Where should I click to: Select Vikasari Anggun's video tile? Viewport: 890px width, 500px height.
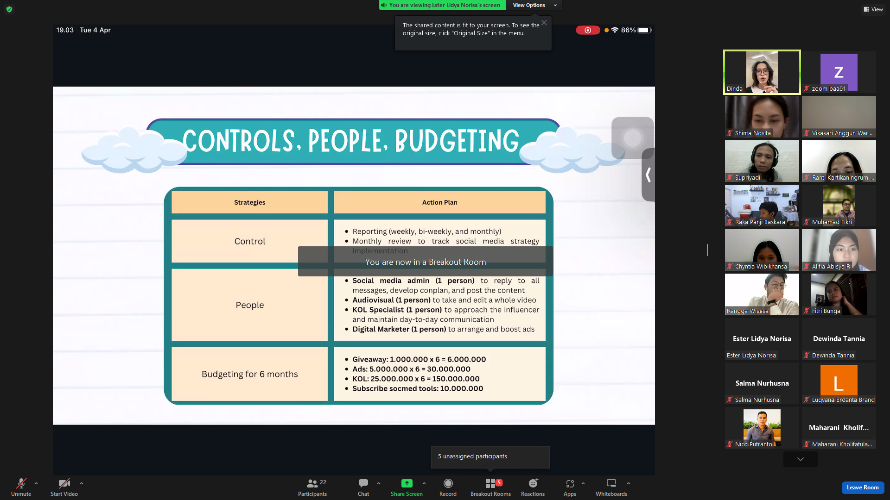coord(839,117)
